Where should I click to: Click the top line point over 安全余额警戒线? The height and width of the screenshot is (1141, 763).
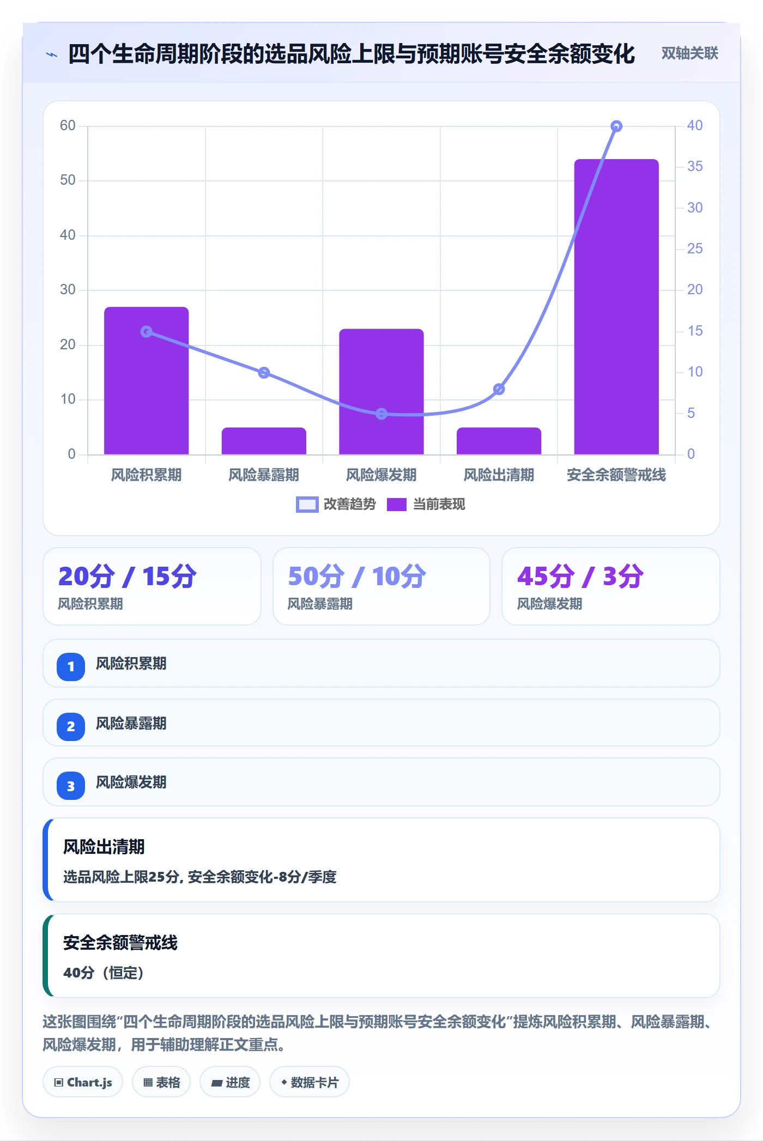(x=616, y=126)
